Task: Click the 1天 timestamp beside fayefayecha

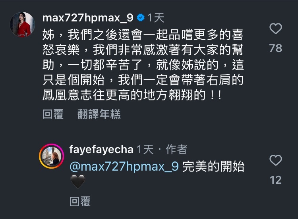Action: coord(145,150)
